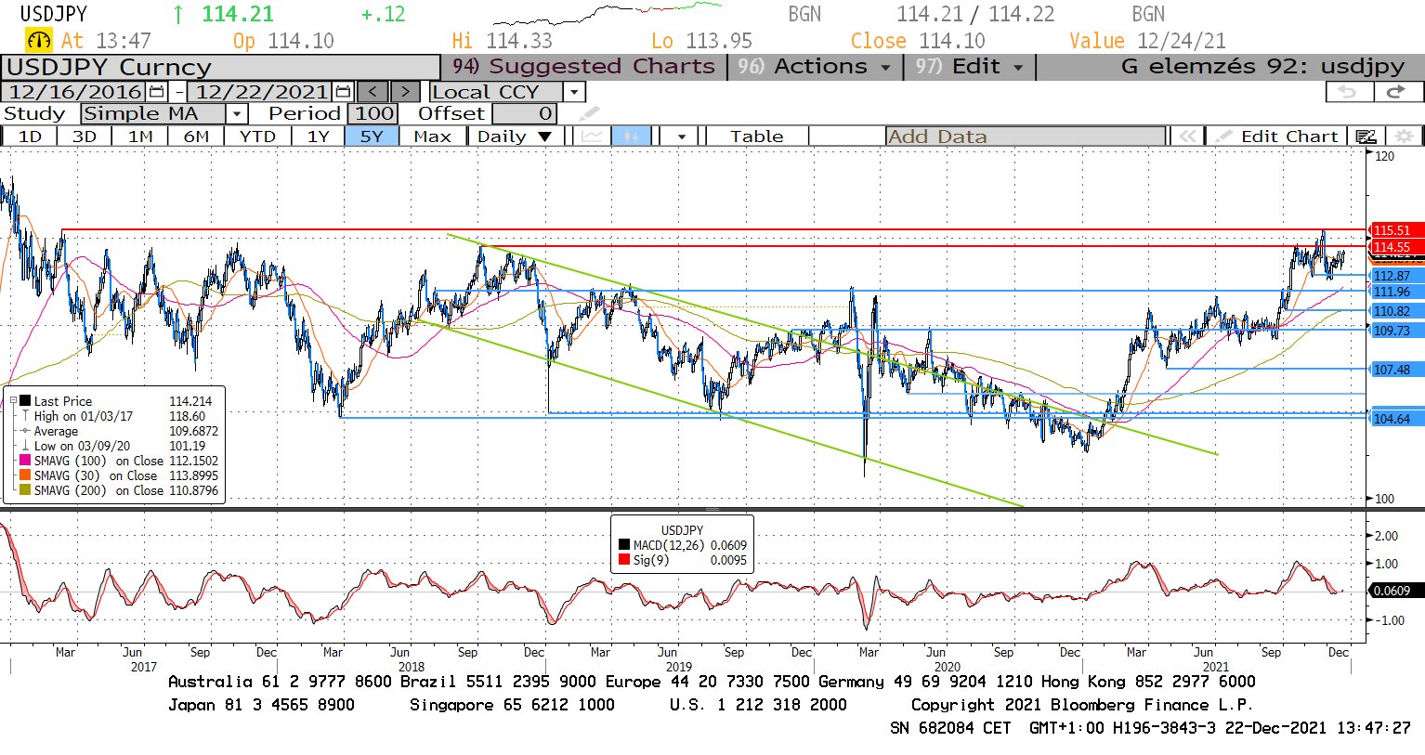Select the candlestick chart type icon

(631, 137)
